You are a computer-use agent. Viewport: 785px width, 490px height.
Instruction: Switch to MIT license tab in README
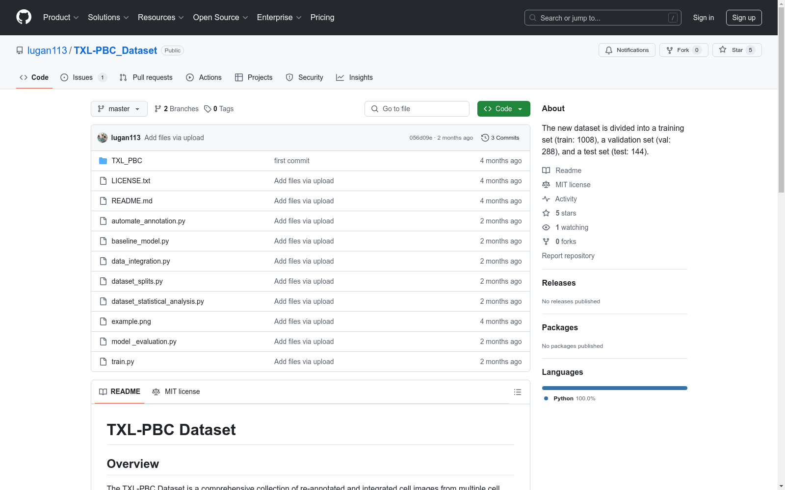pyautogui.click(x=176, y=392)
